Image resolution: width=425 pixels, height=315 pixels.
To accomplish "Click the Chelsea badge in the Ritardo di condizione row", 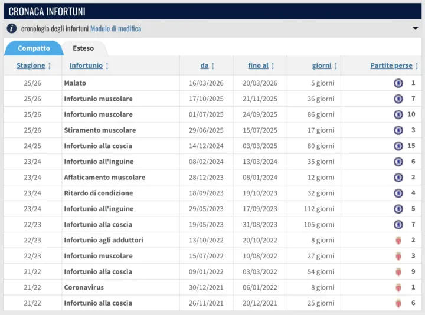I will click(398, 193).
